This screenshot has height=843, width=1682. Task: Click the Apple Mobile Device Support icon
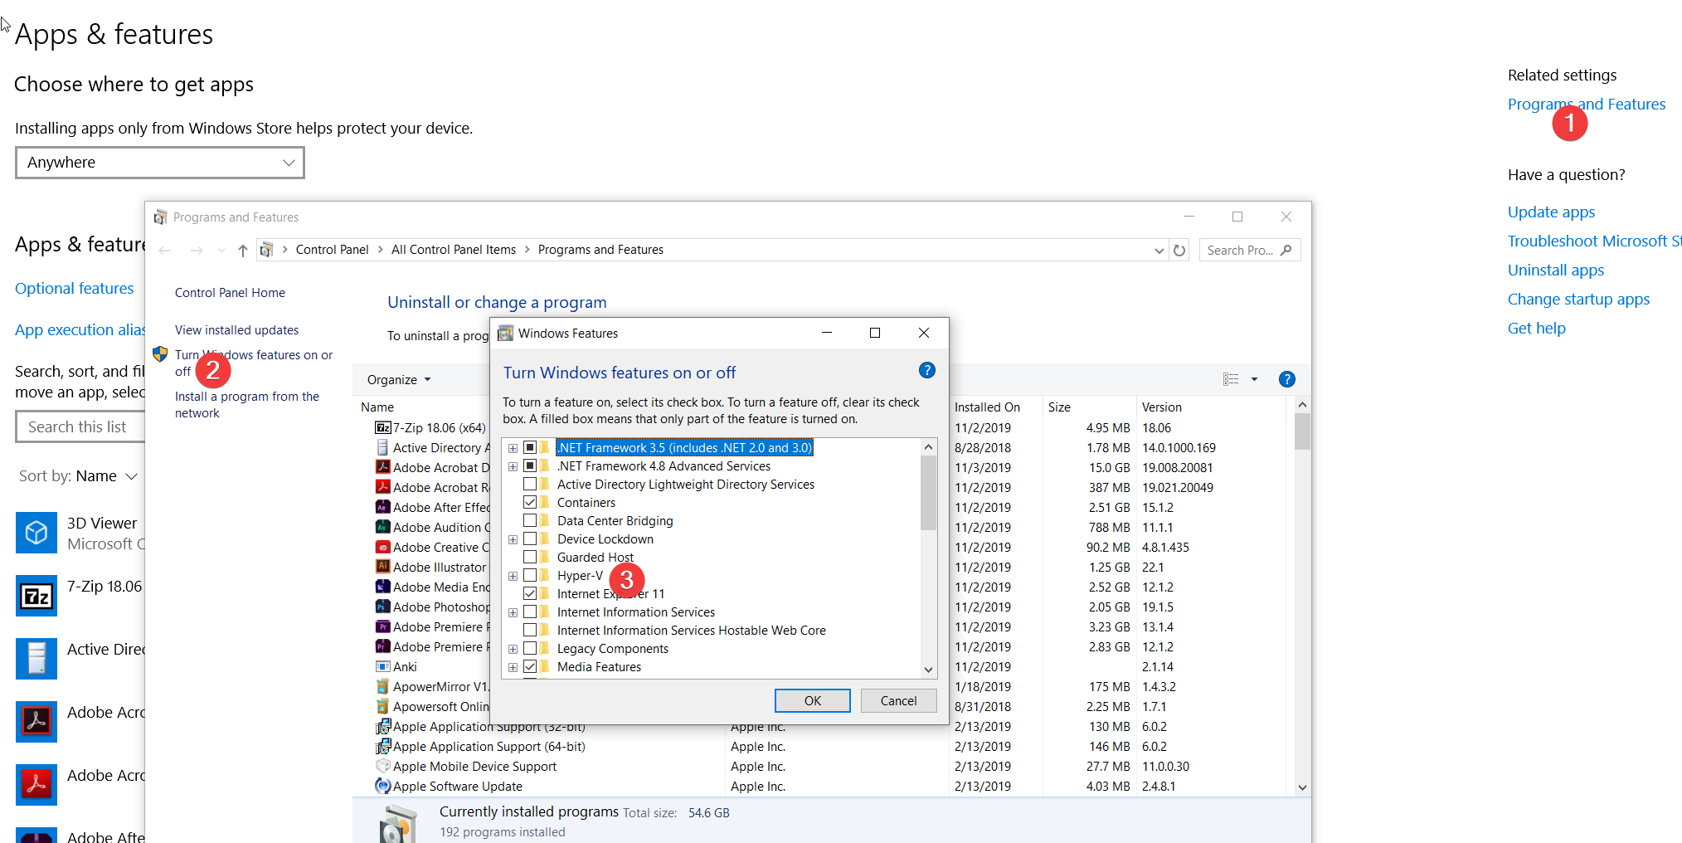pyautogui.click(x=383, y=766)
